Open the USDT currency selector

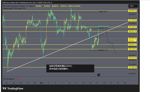[x=133, y=6]
